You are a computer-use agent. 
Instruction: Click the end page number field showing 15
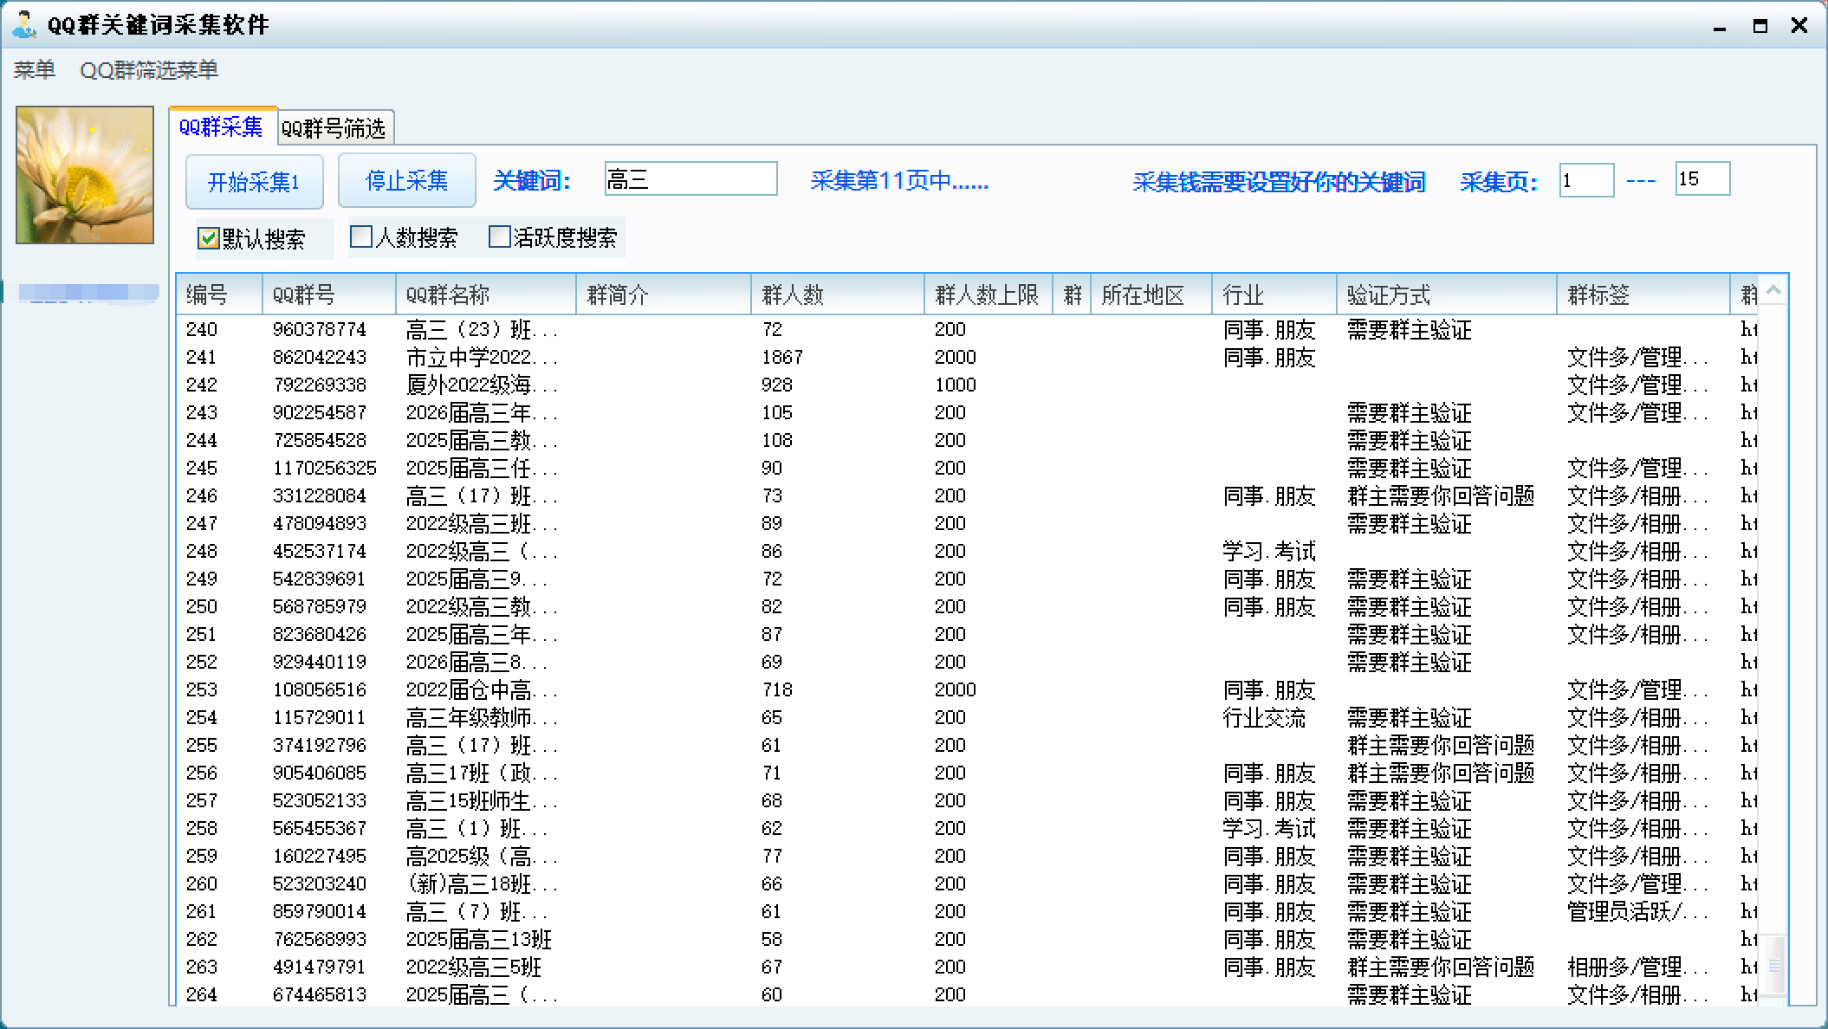pos(1702,179)
